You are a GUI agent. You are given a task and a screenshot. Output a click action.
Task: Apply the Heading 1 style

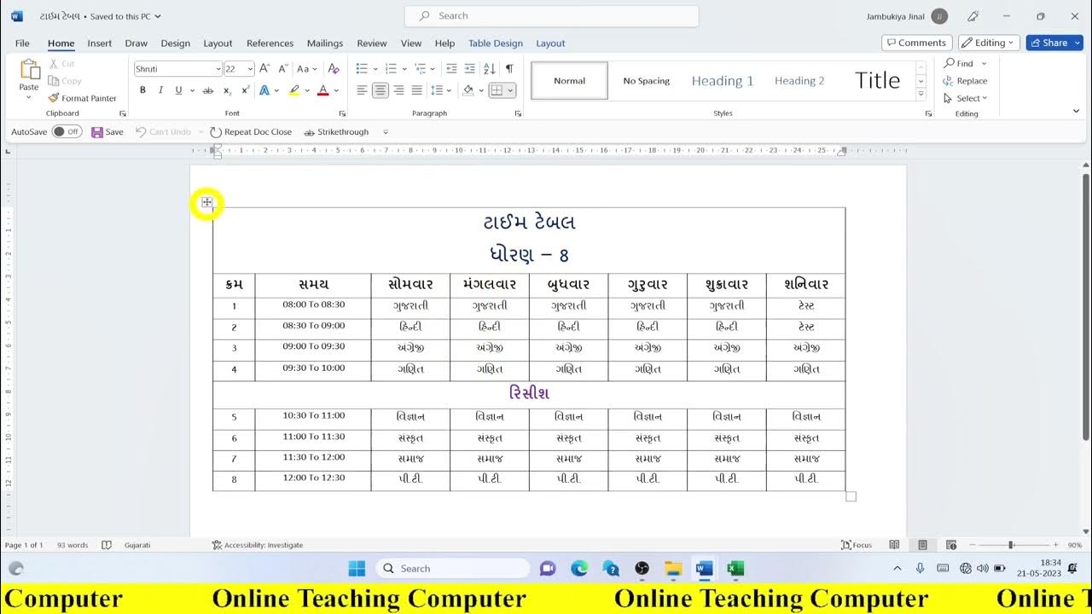723,81
